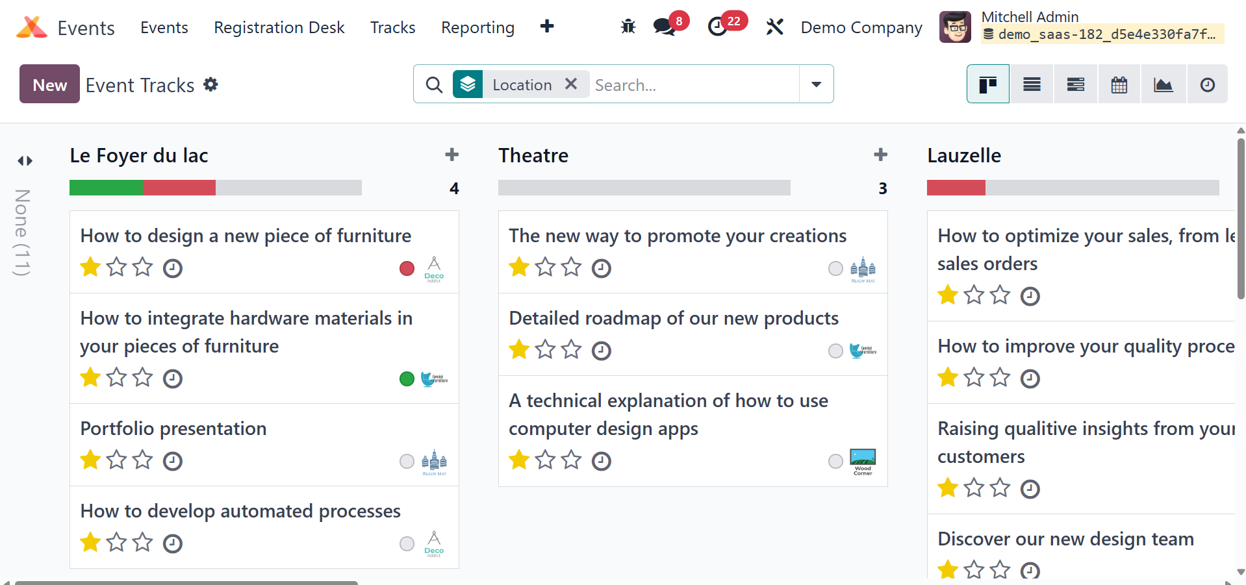The width and height of the screenshot is (1246, 585).
Task: Expand the search options dropdown
Action: (x=816, y=84)
